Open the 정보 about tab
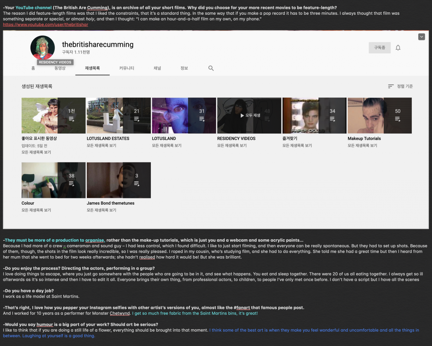This screenshot has height=346, width=432. pyautogui.click(x=184, y=68)
